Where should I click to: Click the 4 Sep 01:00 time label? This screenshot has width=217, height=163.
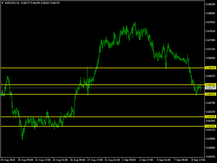tap(164, 160)
